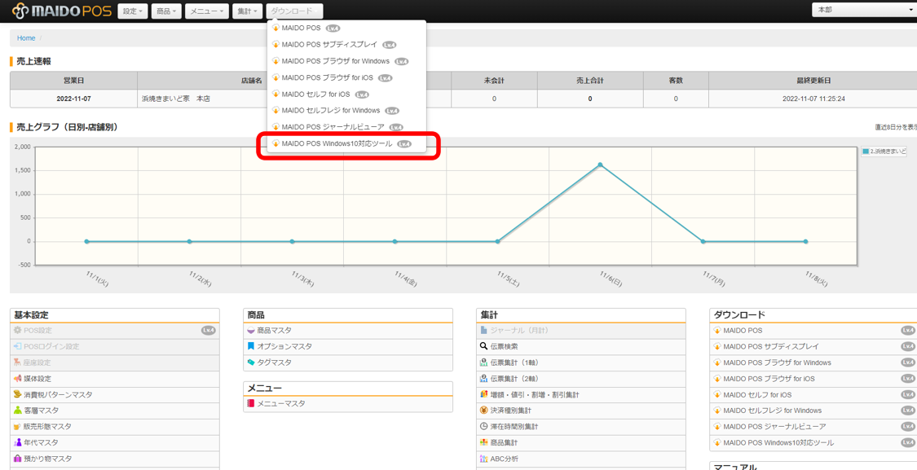Click download icon beside セルフ for iOS in ダウンロード panel
Viewport: 917px width, 470px height.
tap(717, 394)
